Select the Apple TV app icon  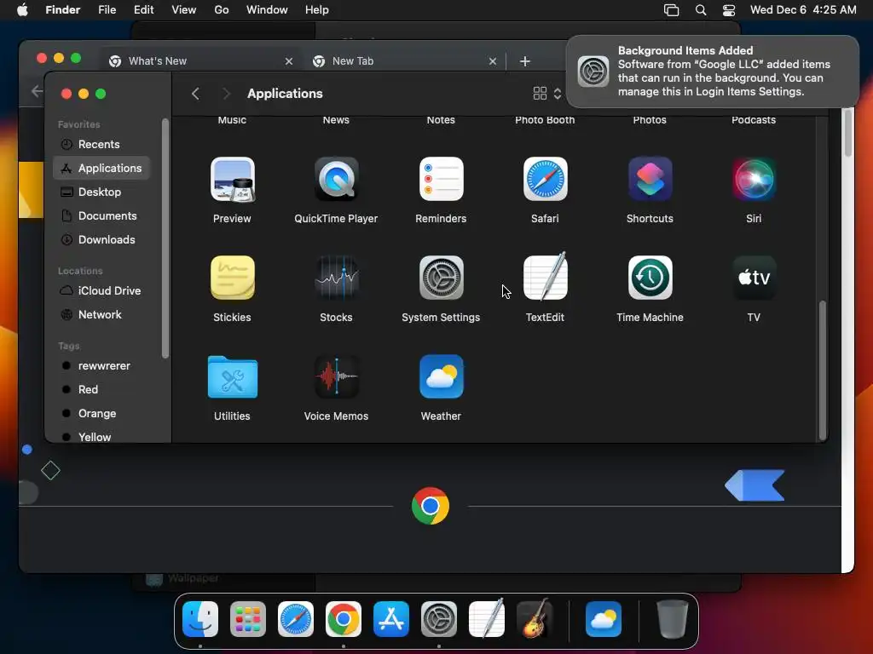point(754,278)
